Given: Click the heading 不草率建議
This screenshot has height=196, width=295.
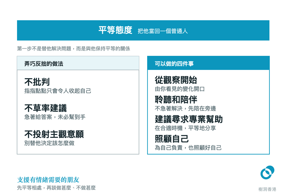Looking at the screenshot, I should coord(46,108).
